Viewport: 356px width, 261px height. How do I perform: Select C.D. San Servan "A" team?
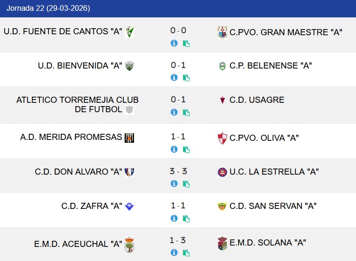coord(273,206)
